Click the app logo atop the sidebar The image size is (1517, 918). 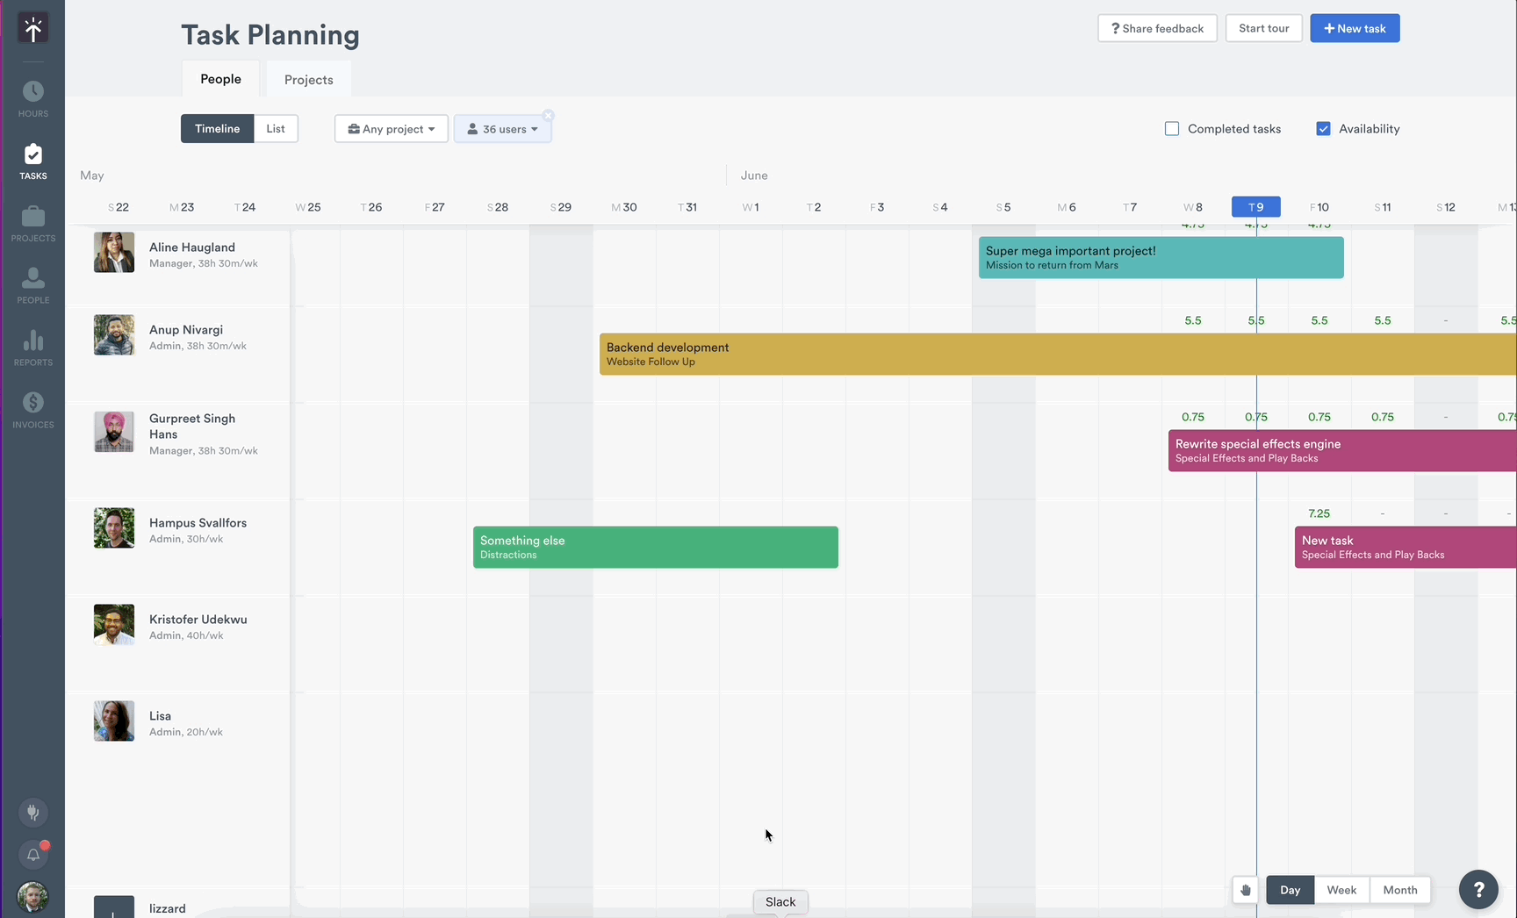coord(32,28)
